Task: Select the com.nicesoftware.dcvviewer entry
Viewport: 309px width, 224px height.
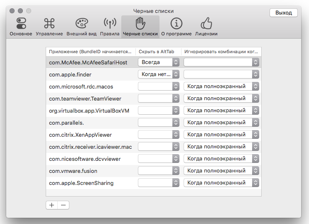Action: [85, 159]
